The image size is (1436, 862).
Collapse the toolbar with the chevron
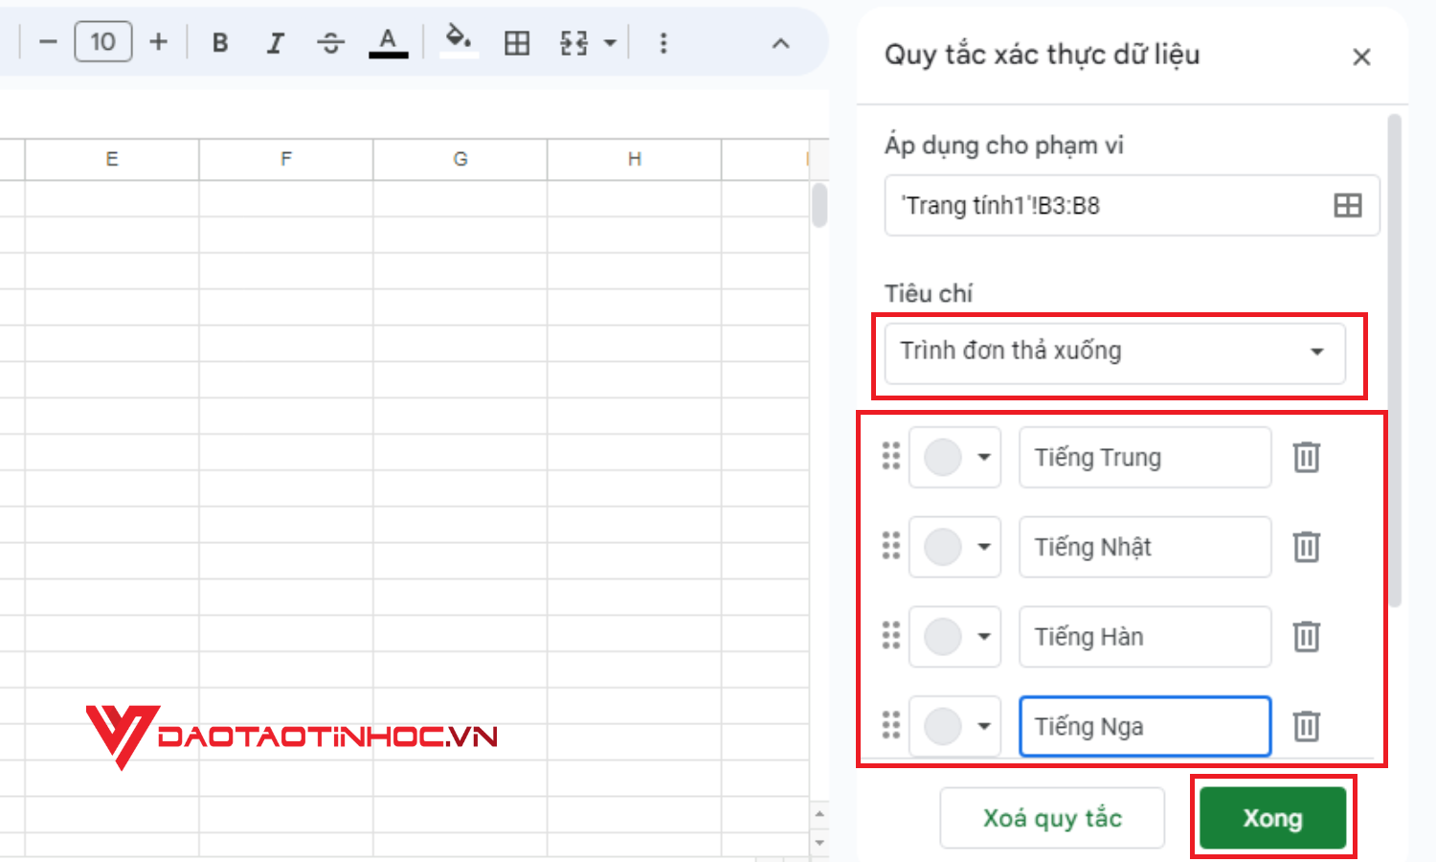[x=781, y=43]
